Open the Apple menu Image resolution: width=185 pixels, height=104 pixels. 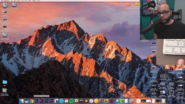point(2,1)
